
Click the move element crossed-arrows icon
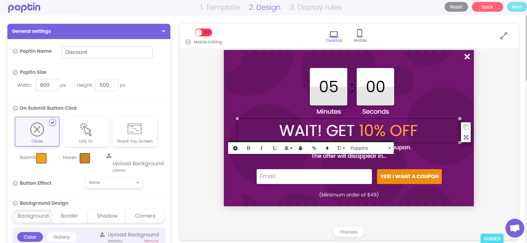coord(466,137)
